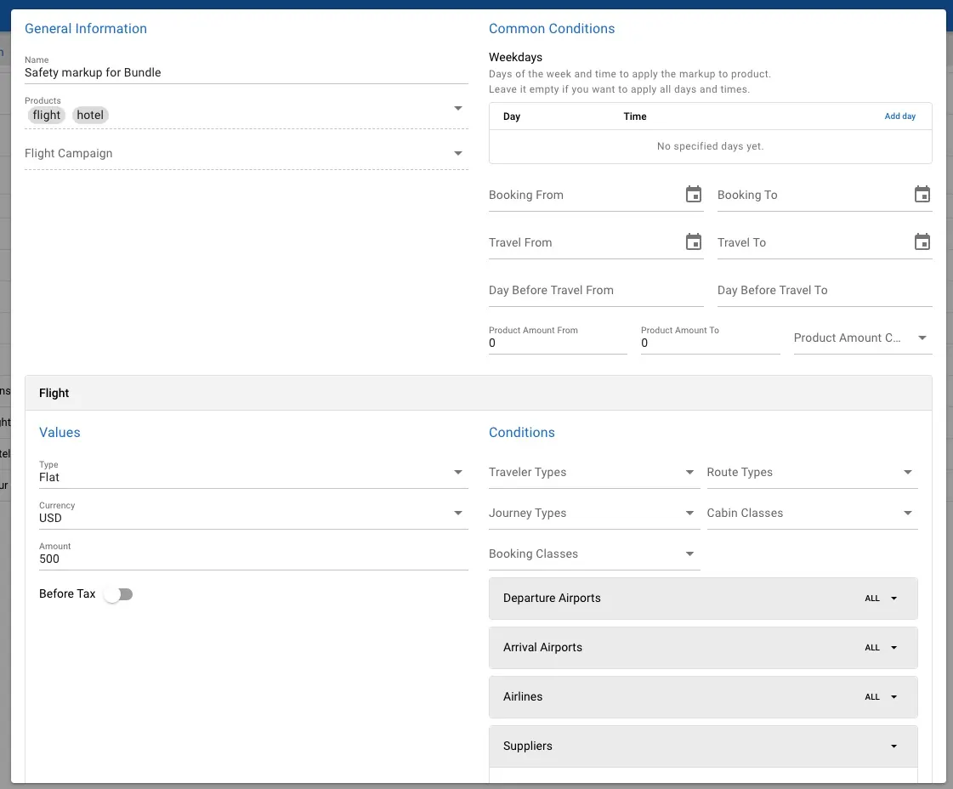Open the Booking To calendar picker
953x789 pixels.
[x=922, y=195]
